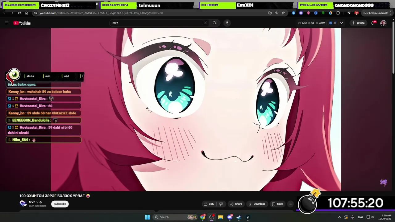Open the MVz channel avatar
The image size is (395, 222).
pos(23,203)
